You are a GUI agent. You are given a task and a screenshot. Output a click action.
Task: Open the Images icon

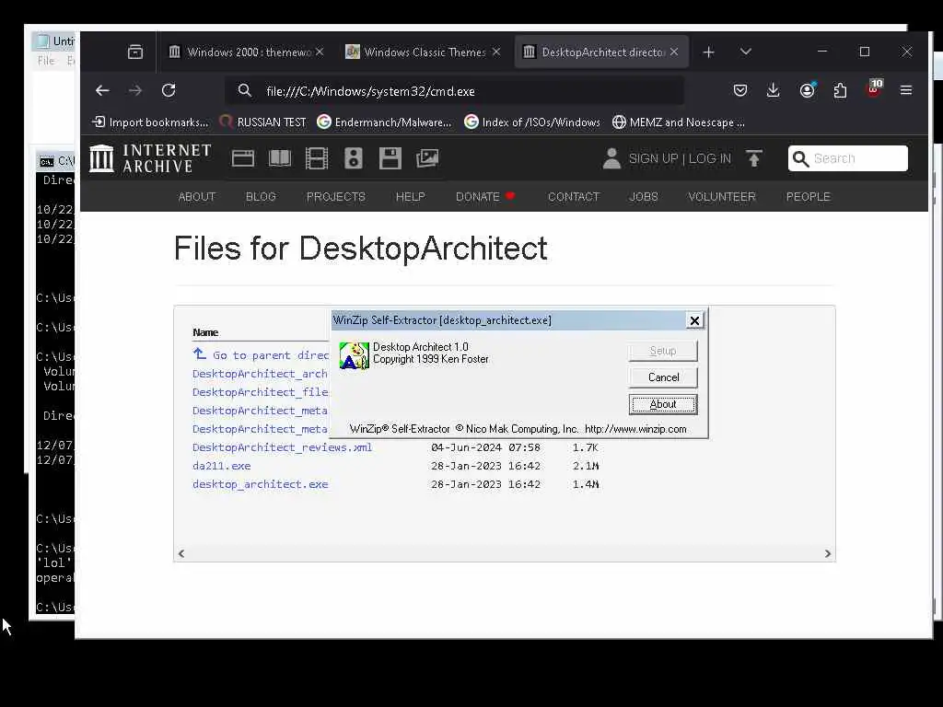(427, 158)
